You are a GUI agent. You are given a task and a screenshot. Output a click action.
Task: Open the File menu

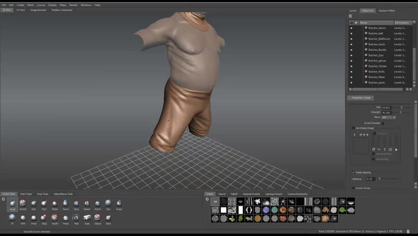tap(4, 5)
